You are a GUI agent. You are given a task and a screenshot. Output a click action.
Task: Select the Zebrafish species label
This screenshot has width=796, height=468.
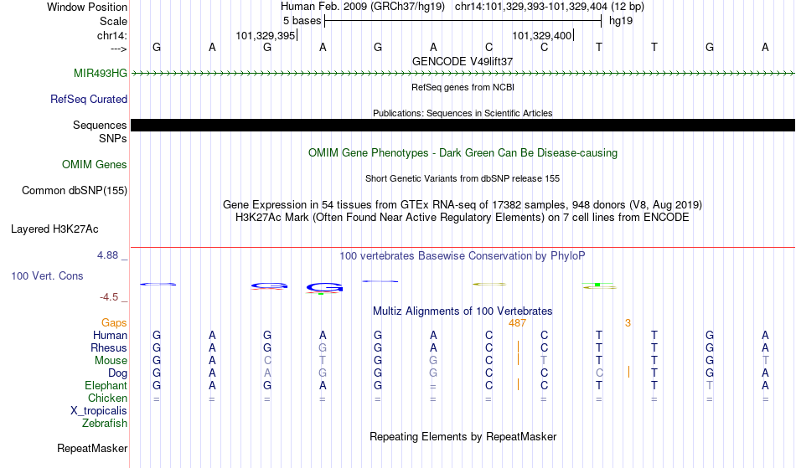pos(105,423)
